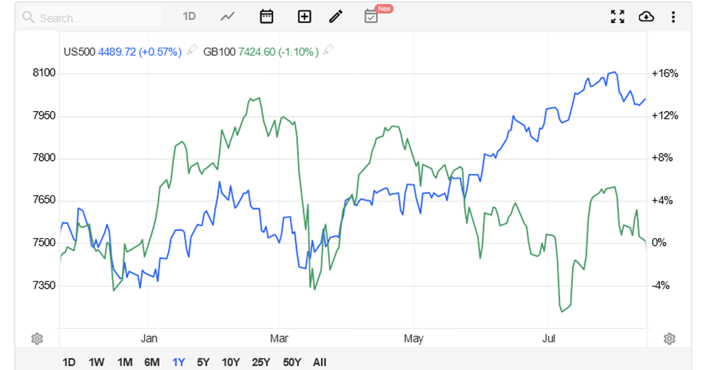
Task: Open the chart type line icon
Action: (228, 16)
